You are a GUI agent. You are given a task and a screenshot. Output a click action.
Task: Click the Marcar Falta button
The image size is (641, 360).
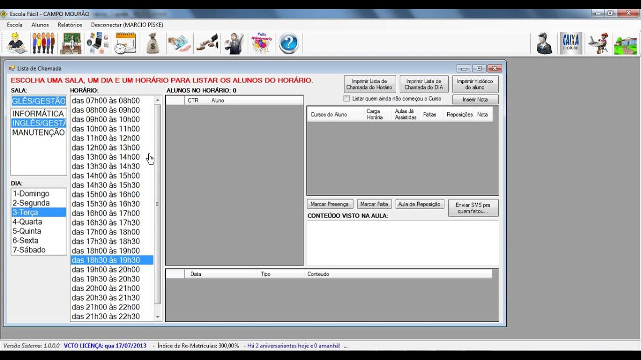pos(374,204)
